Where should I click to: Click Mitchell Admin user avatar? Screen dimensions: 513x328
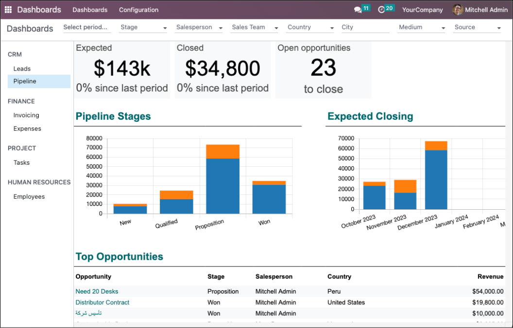[x=457, y=10]
